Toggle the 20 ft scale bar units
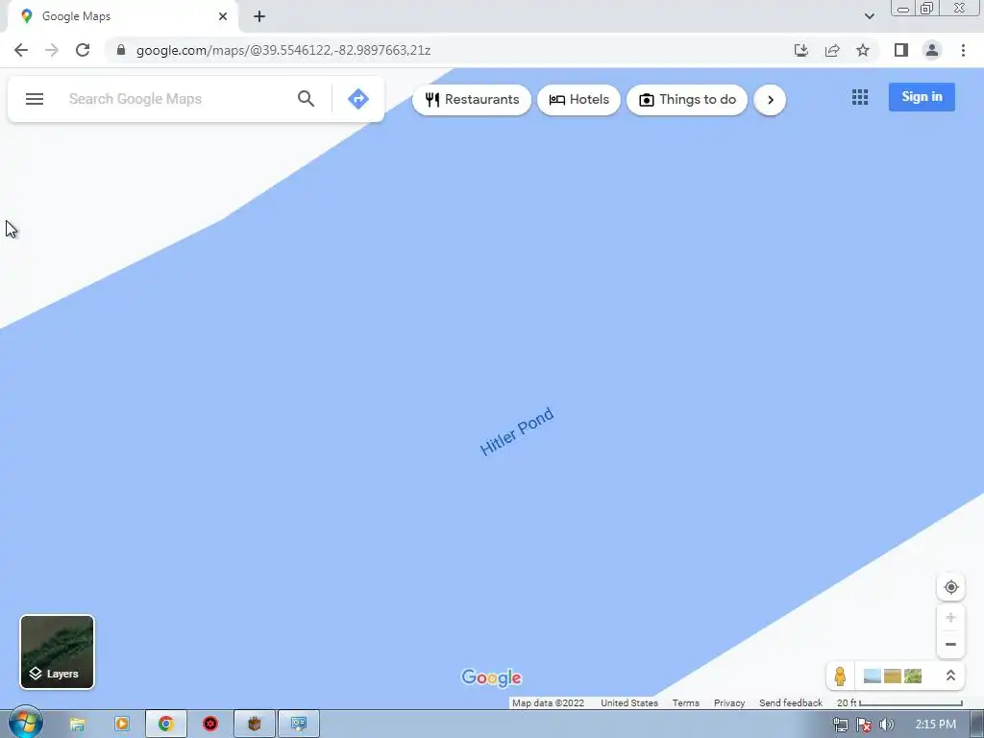 [x=899, y=702]
